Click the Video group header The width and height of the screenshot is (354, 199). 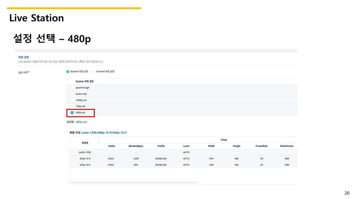tap(224, 140)
